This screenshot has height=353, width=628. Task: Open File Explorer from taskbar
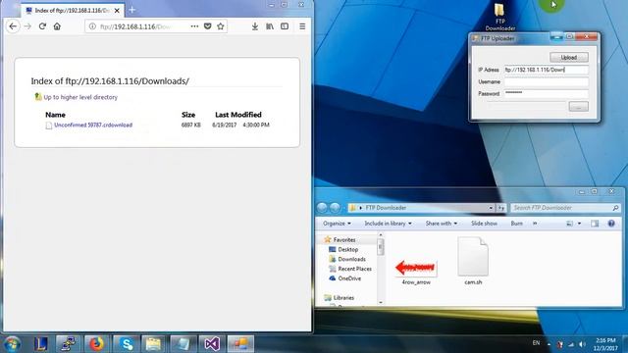(154, 344)
